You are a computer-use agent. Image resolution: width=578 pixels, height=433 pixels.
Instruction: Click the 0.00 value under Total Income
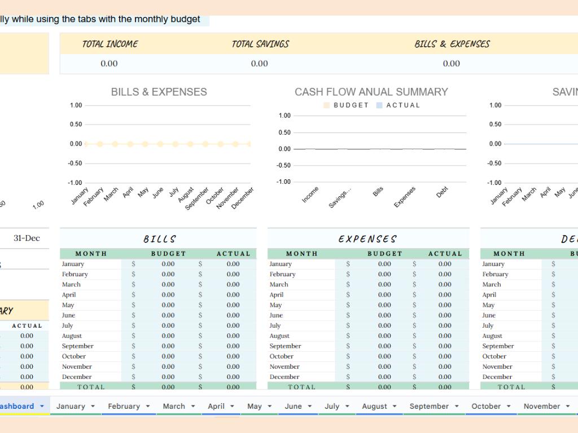coord(109,64)
